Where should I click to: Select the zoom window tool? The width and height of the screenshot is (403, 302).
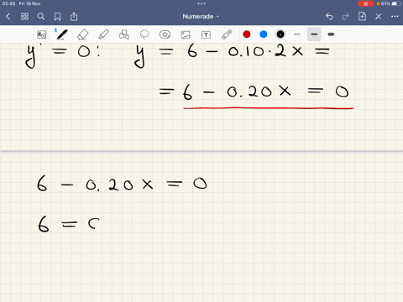[42, 34]
